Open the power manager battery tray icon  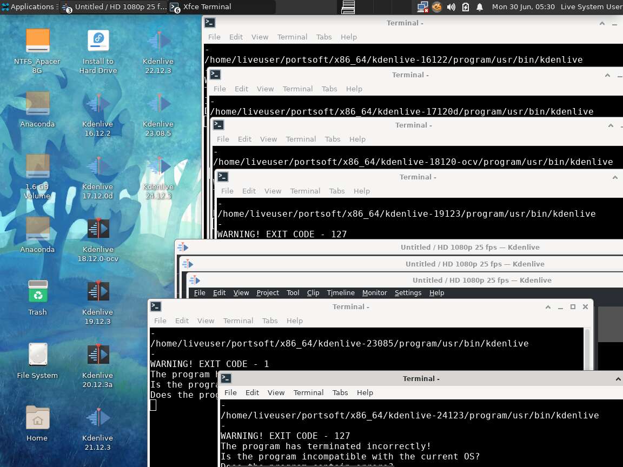coord(465,6)
